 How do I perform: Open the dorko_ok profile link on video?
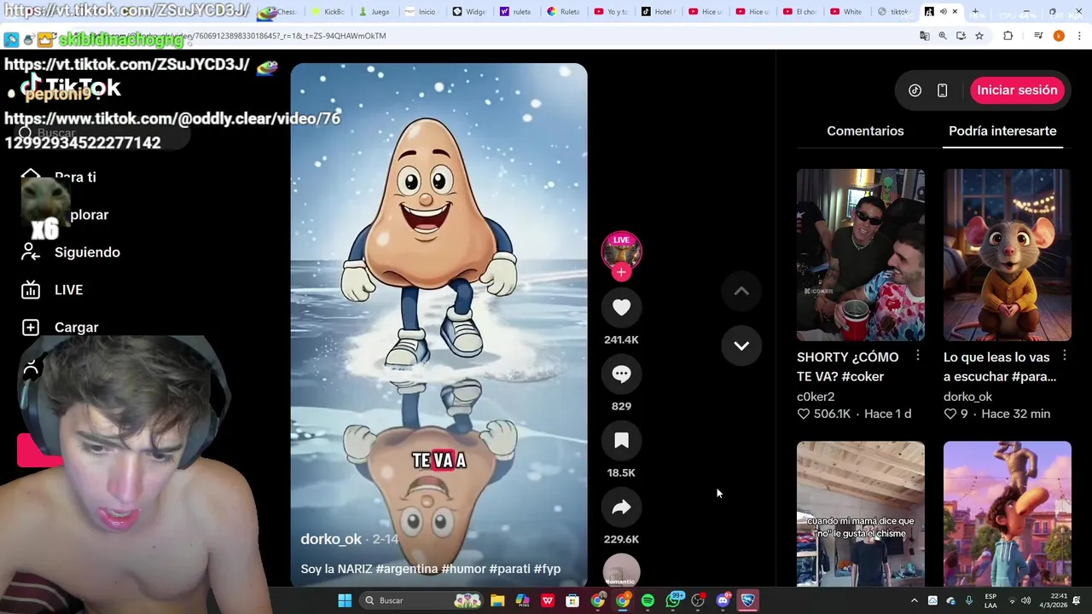pos(331,539)
